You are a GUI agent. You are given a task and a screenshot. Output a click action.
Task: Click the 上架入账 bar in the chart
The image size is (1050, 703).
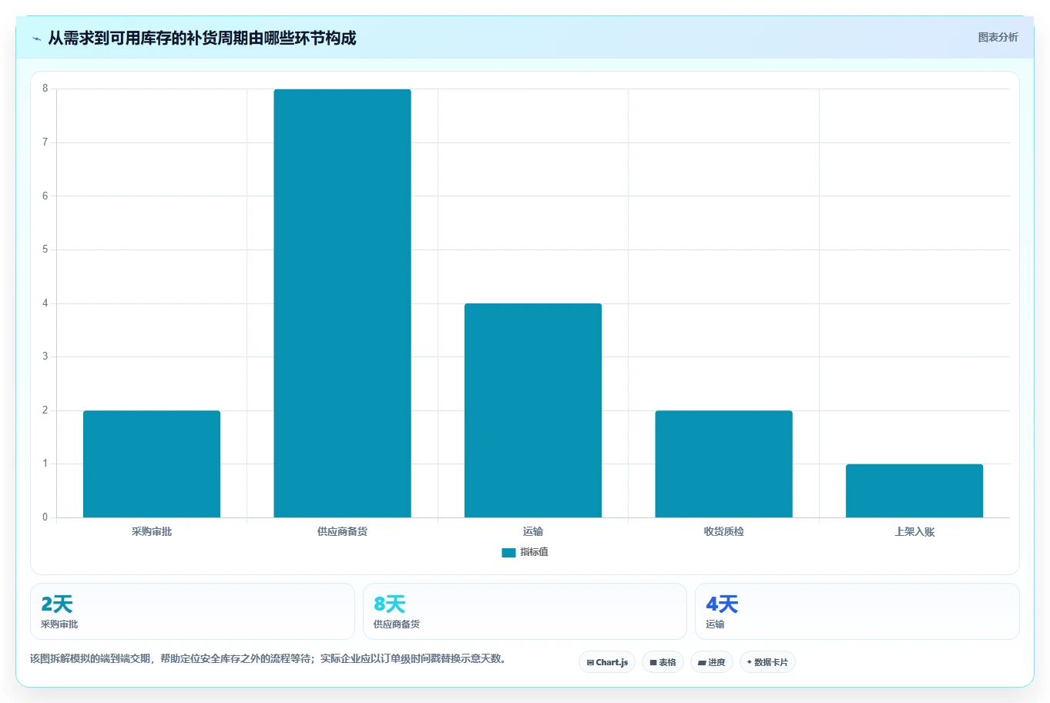(914, 490)
